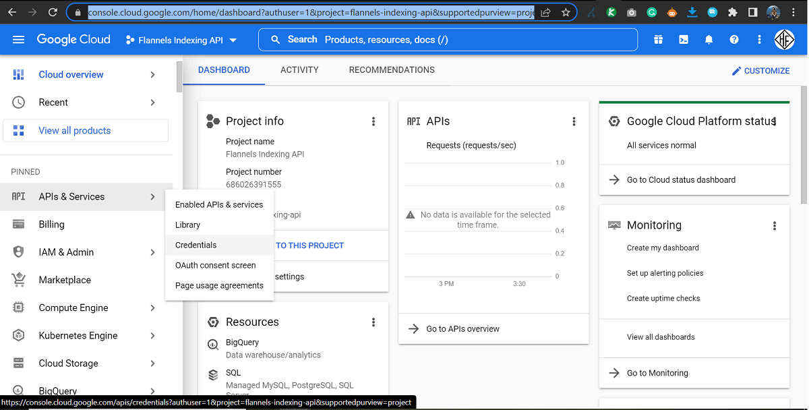Click the Kubernetes Engine hexagon icon
The image size is (809, 410).
click(x=19, y=335)
